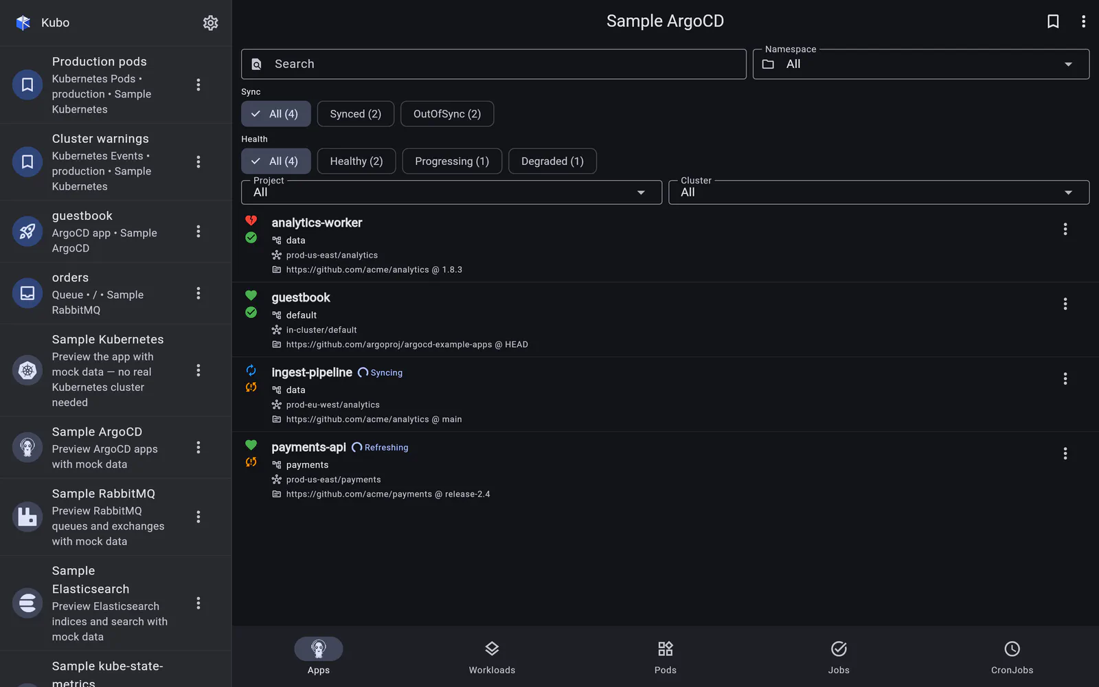Select the Sync All (4) filter chip
Image resolution: width=1099 pixels, height=687 pixels.
coord(276,114)
